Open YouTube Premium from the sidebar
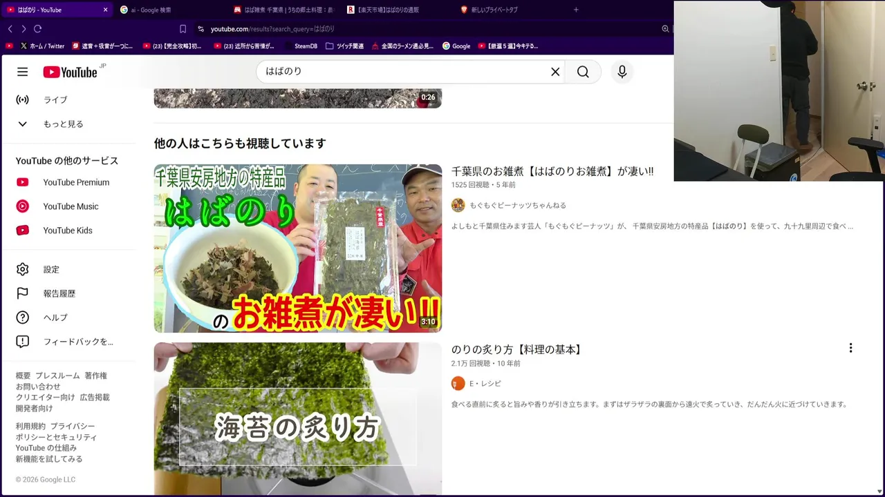 click(x=68, y=182)
